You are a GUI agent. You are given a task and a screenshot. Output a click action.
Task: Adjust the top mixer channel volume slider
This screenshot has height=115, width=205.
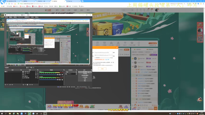(49, 75)
